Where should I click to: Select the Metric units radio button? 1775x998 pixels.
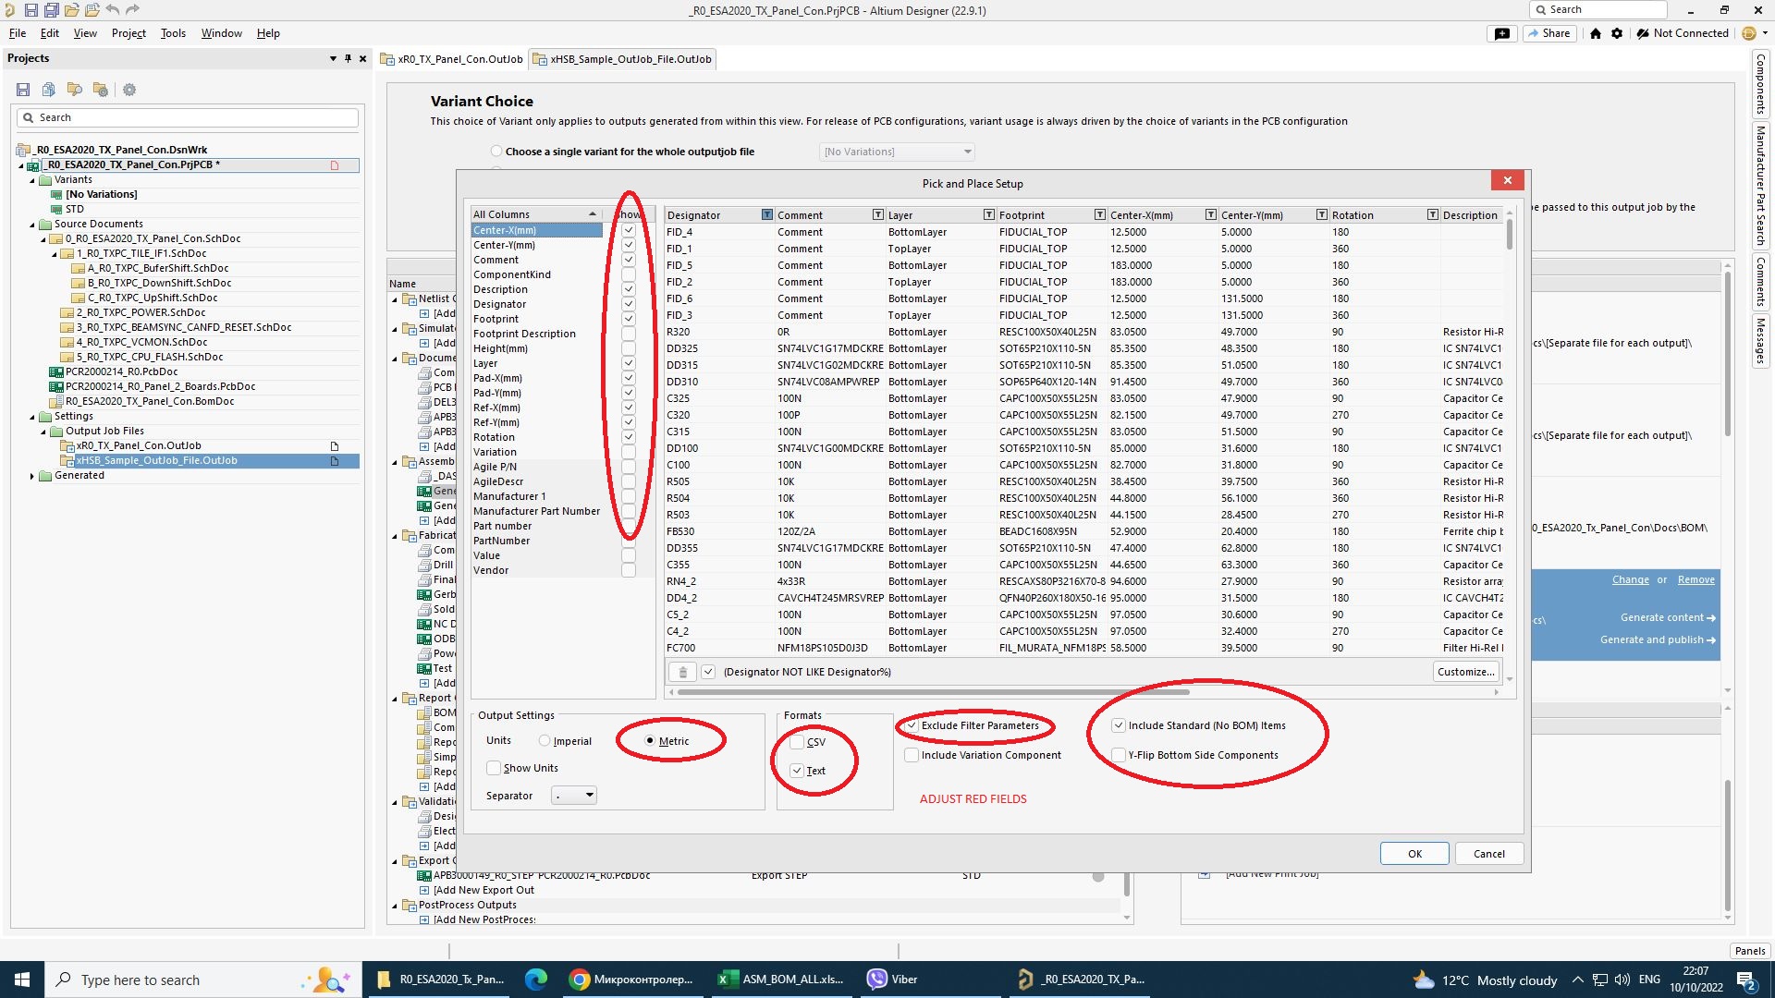pos(650,741)
